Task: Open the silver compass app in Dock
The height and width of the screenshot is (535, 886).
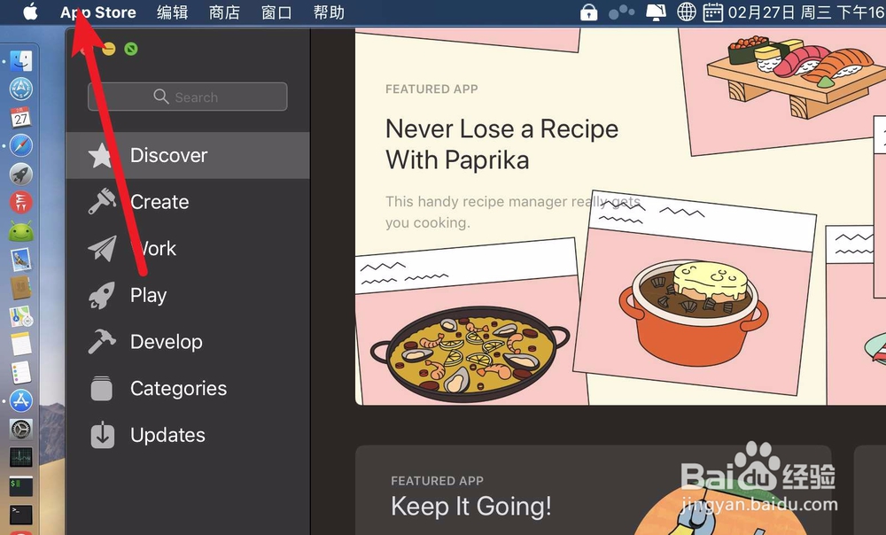Action: [x=21, y=89]
